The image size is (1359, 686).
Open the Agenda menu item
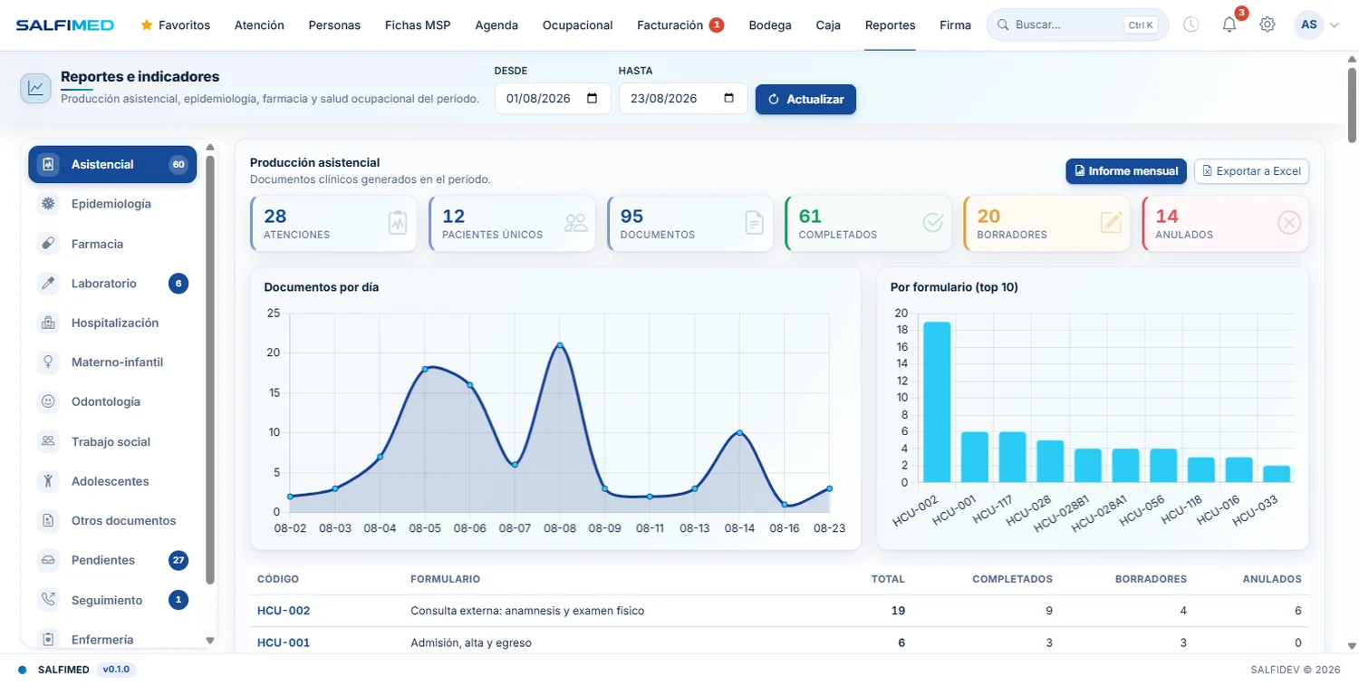pos(496,25)
